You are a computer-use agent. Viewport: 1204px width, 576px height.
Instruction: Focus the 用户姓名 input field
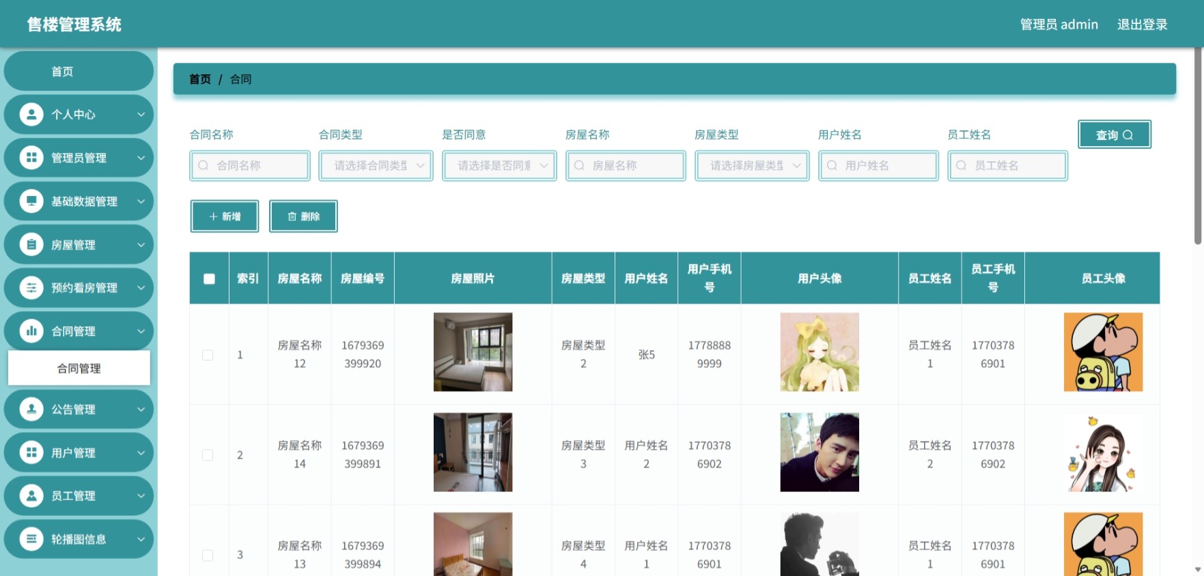pyautogui.click(x=878, y=165)
